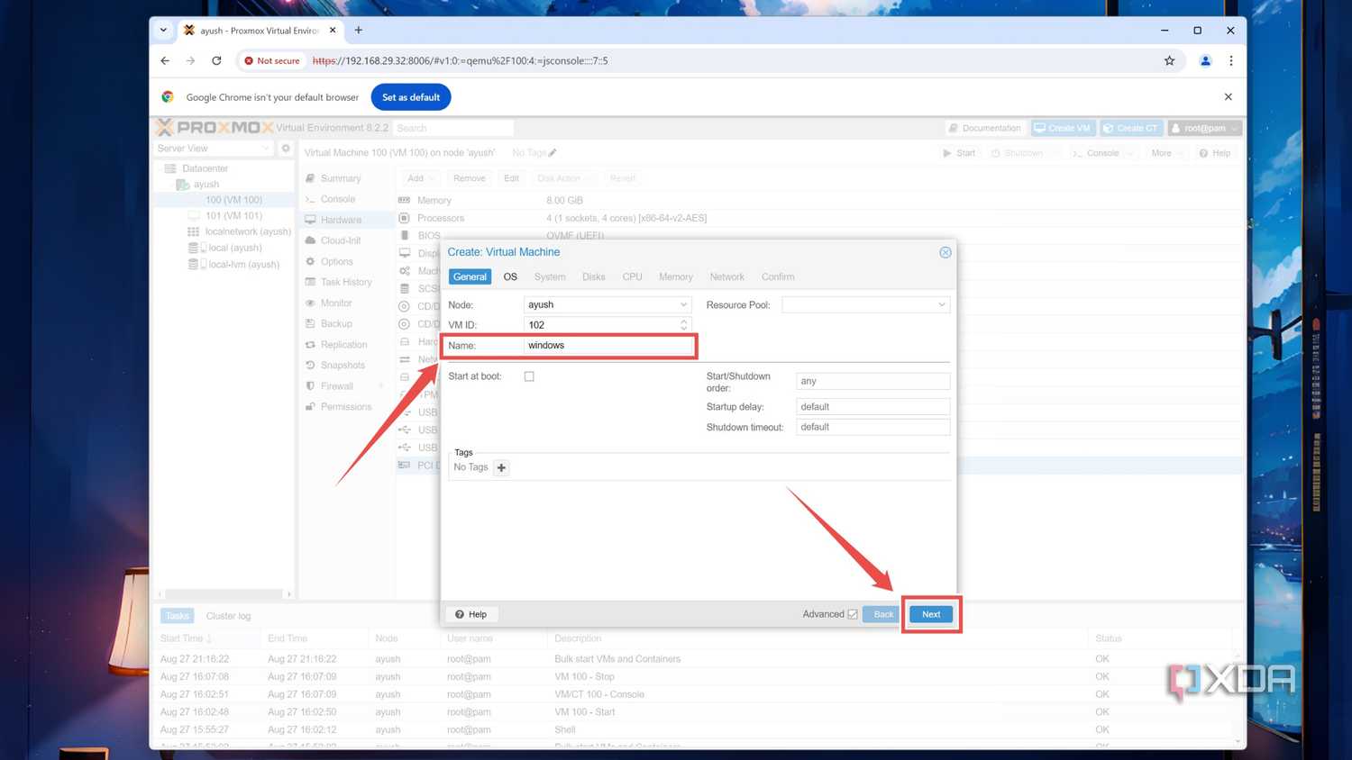The image size is (1352, 760).
Task: Reload the browser page
Action: 216,60
